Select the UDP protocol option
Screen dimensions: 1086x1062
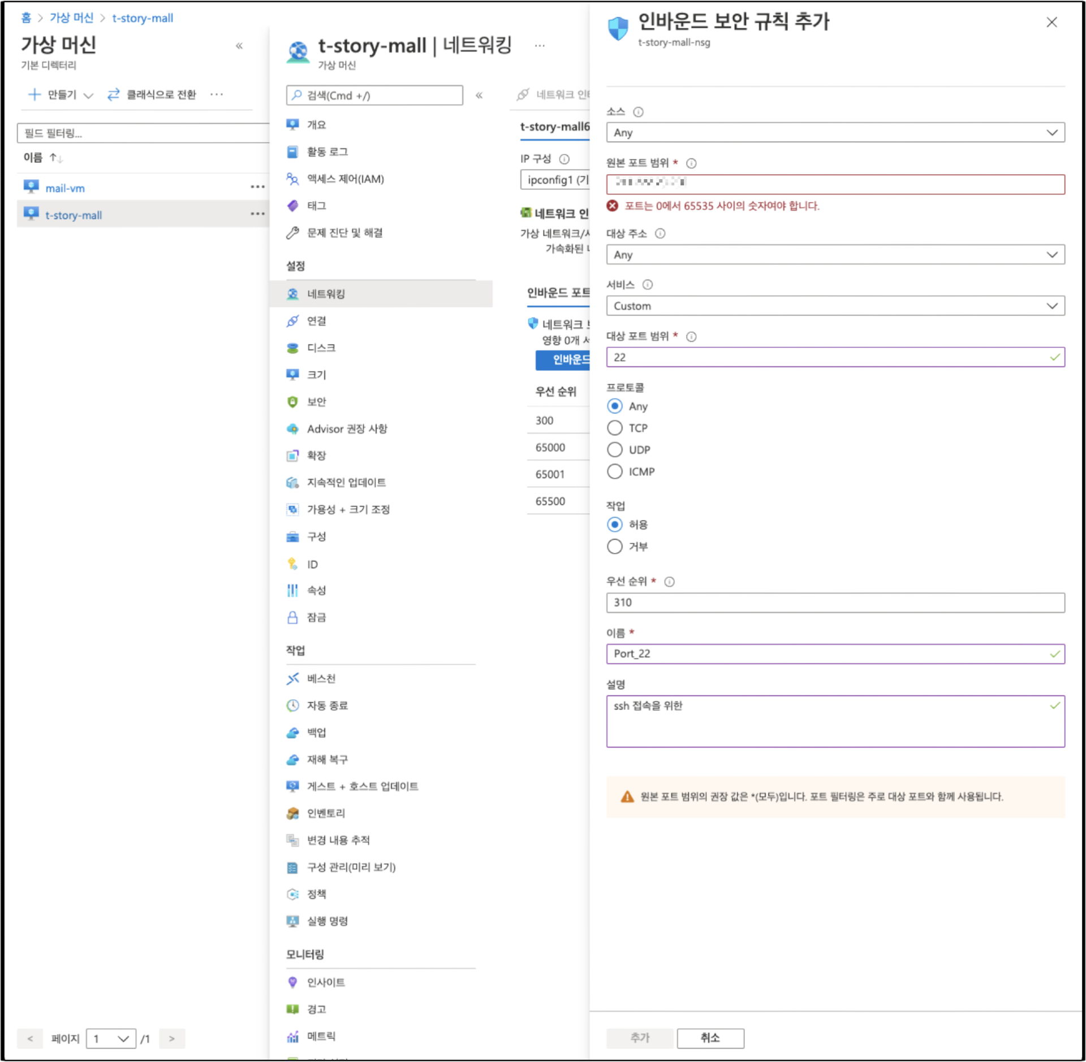[x=615, y=450]
